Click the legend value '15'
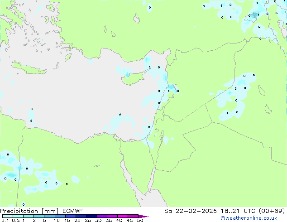Viewport: 287px width, 222px height. click(67, 220)
